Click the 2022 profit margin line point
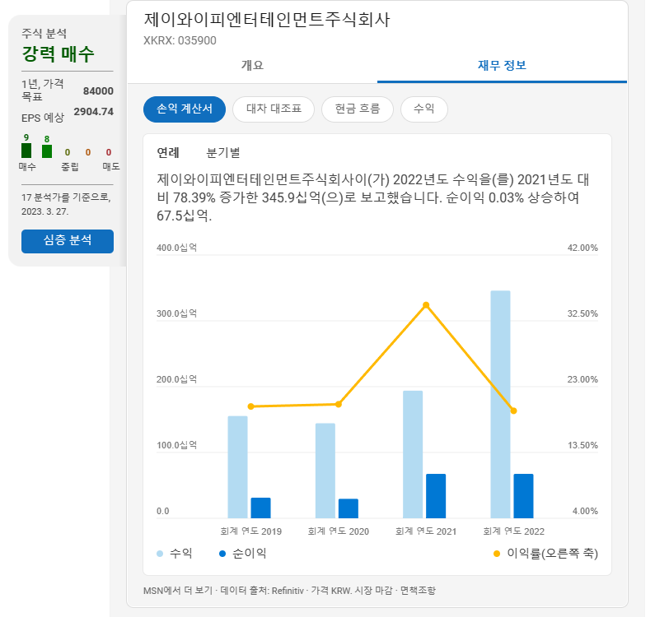Viewport: 655px width, 617px height. [514, 411]
